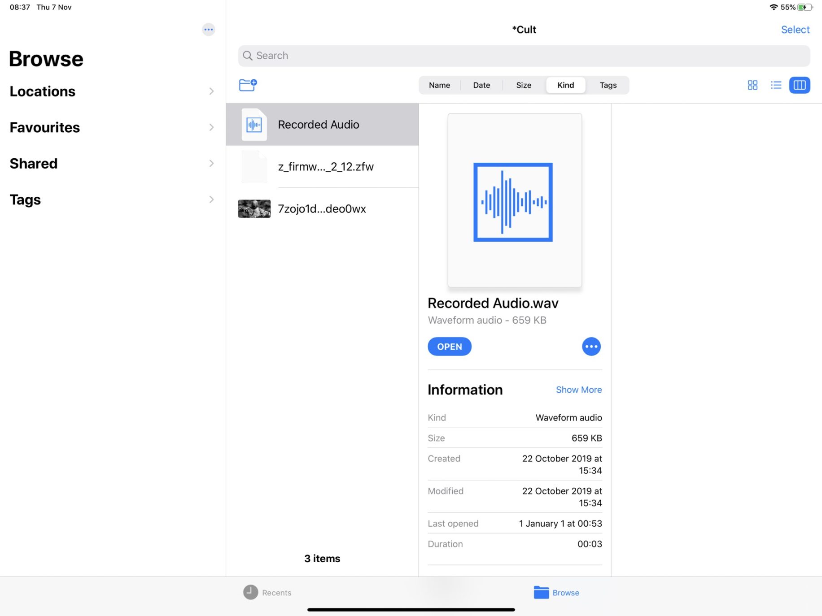Viewport: 822px width, 616px height.
Task: Tap the Kind value Waveform audio
Action: [x=568, y=417]
